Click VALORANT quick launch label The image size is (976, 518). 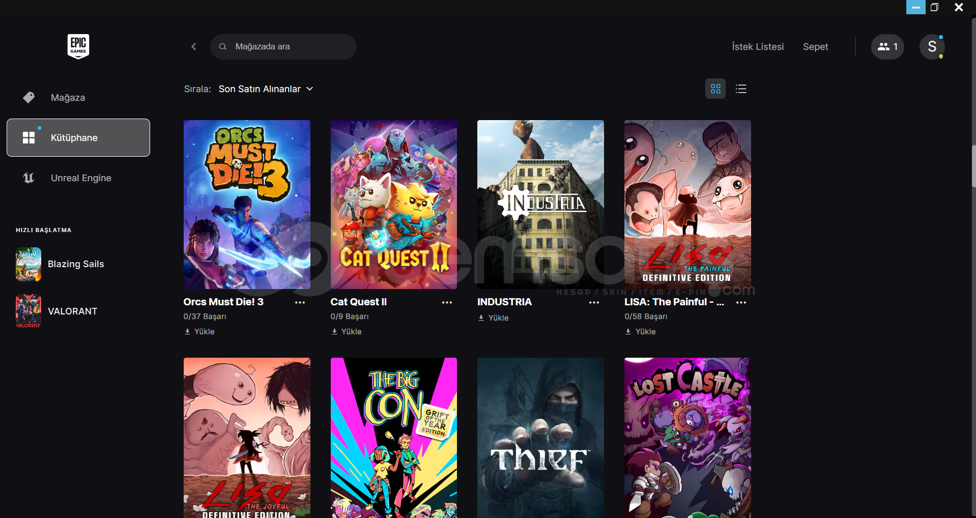pos(72,311)
